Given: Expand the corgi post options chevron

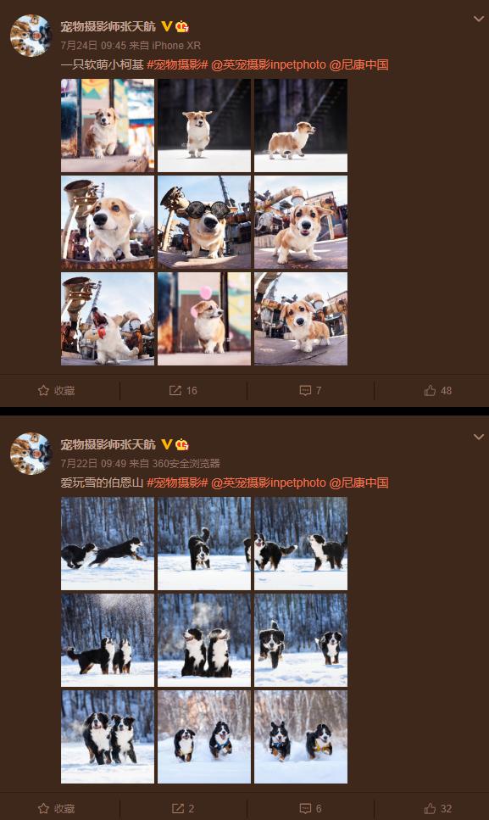Looking at the screenshot, I should [479, 19].
